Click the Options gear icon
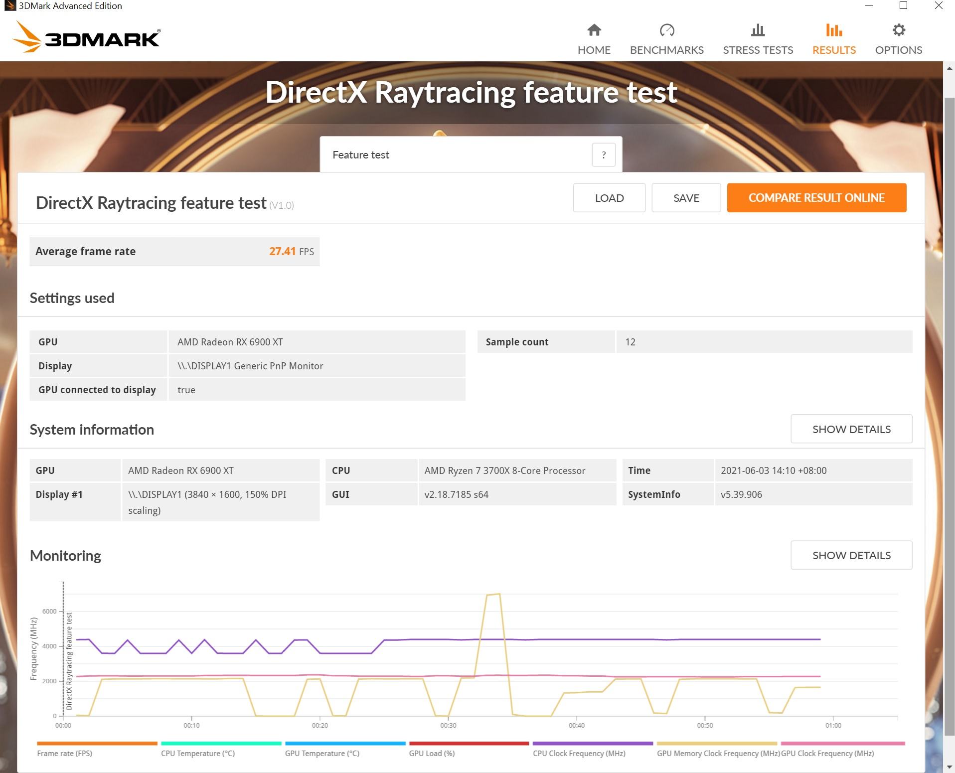955x773 pixels. tap(899, 30)
